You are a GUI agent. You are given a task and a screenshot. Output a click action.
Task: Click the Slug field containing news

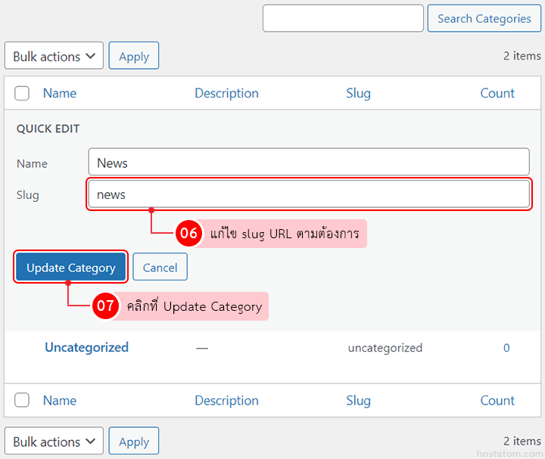click(x=308, y=194)
